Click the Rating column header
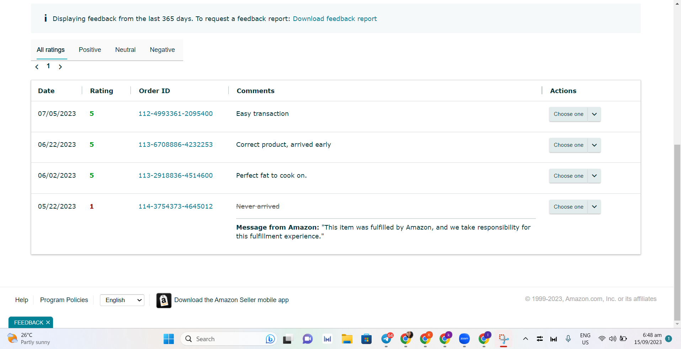681x349 pixels. (x=102, y=91)
